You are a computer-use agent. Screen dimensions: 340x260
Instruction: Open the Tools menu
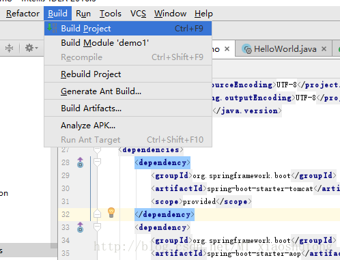(x=111, y=14)
